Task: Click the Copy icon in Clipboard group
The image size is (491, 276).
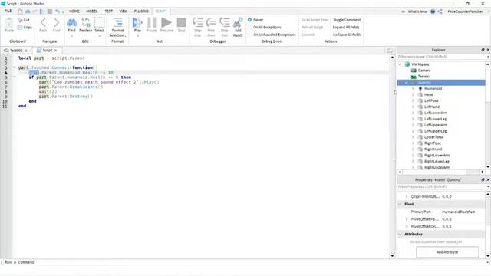Action: tap(20, 28)
